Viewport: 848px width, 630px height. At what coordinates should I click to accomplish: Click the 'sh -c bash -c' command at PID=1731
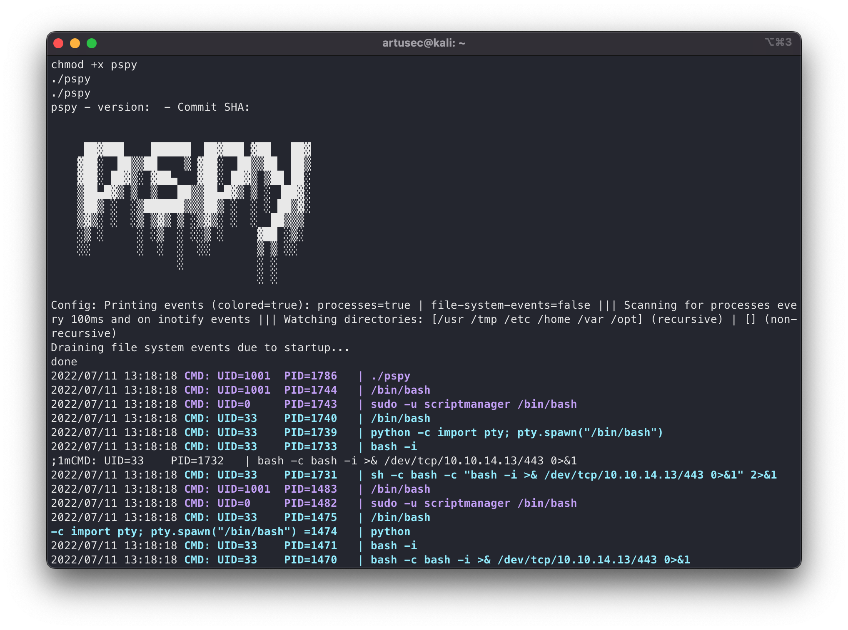573,475
